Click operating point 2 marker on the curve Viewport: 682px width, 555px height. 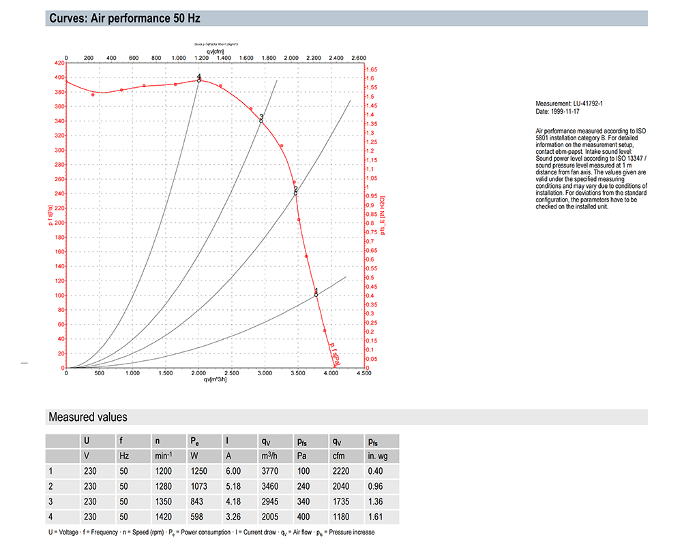(x=296, y=193)
